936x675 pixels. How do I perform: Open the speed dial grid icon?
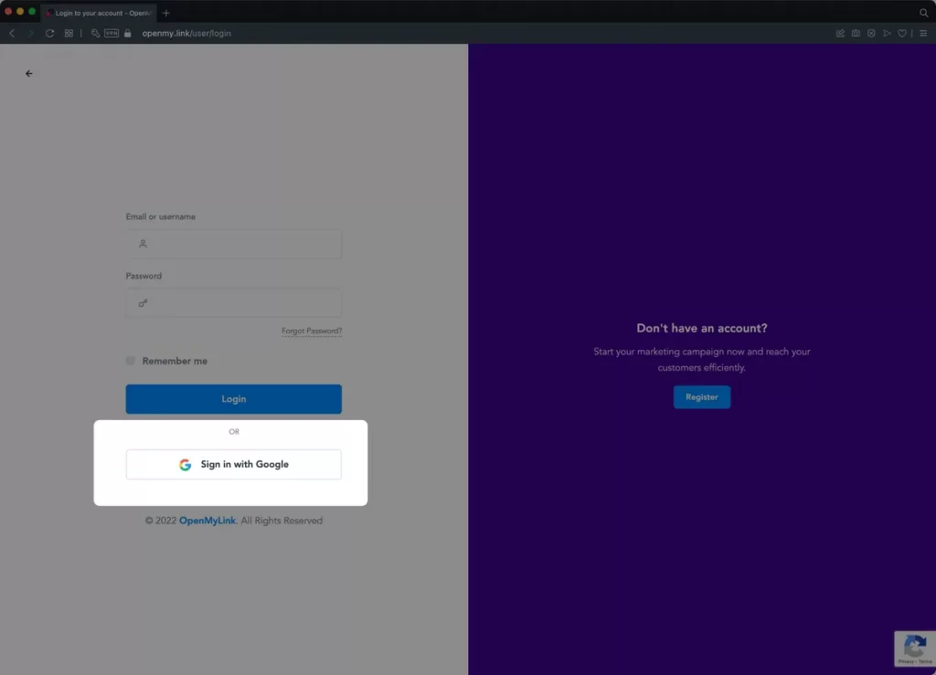pyautogui.click(x=69, y=34)
